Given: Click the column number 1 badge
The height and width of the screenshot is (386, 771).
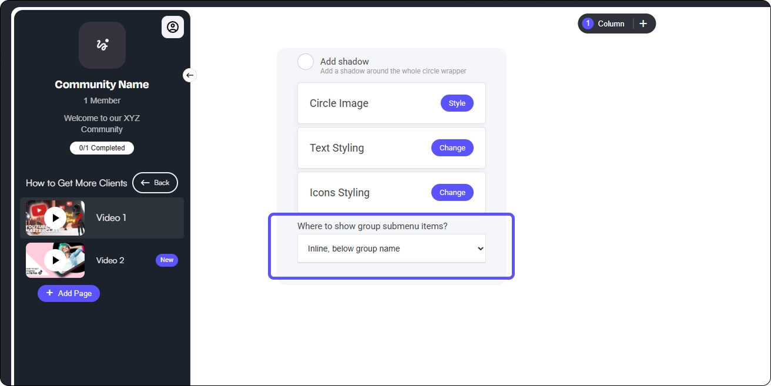Looking at the screenshot, I should point(588,24).
